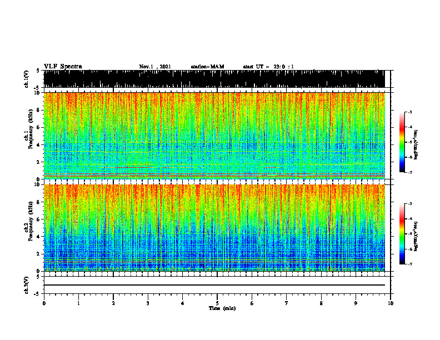Viewport: 440px width, 340px height.
Task: Click the -7 tick on ch.2 colorbar
Action: coord(410,264)
